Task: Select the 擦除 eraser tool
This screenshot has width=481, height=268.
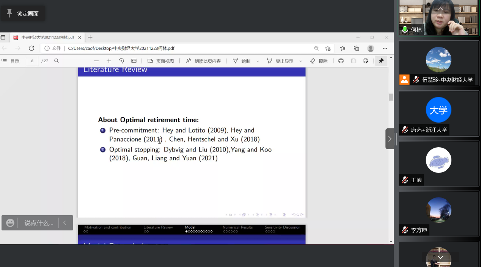Action: pyautogui.click(x=319, y=61)
